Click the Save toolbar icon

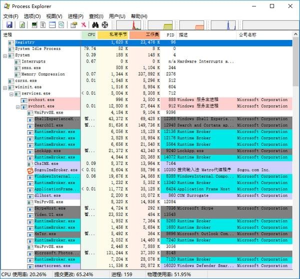click(9, 24)
